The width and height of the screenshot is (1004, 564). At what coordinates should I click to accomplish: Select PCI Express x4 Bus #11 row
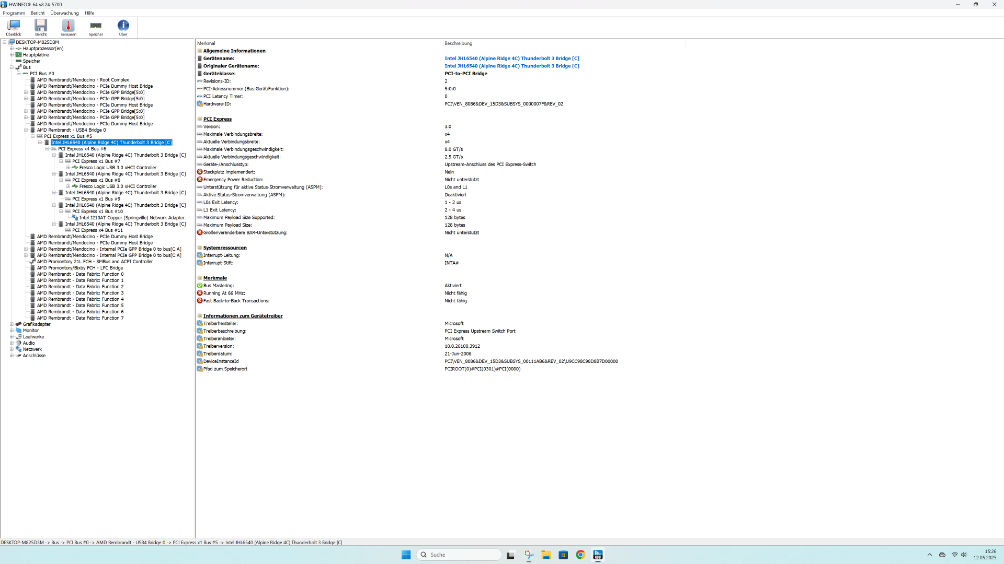point(97,230)
